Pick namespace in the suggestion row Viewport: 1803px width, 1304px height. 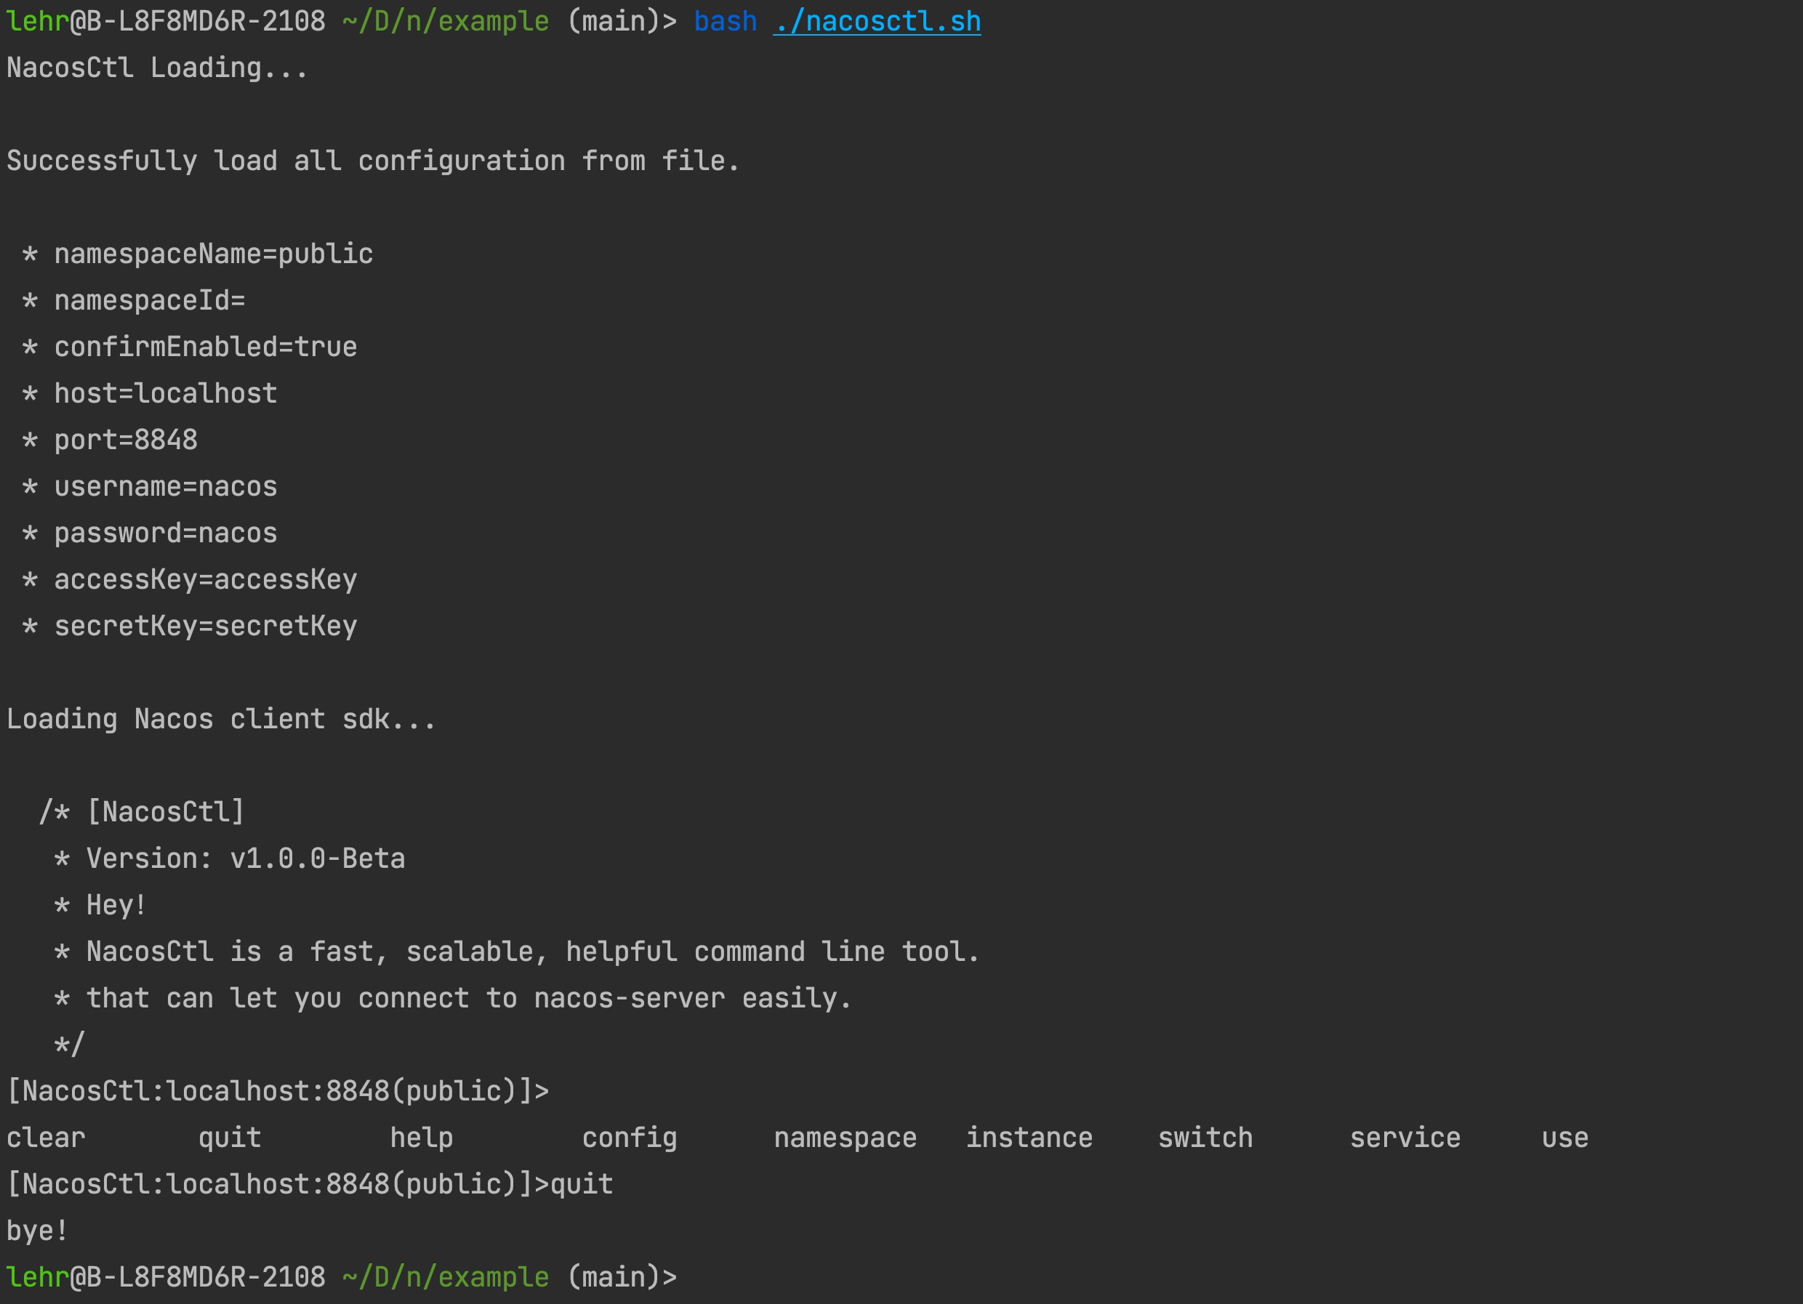pyautogui.click(x=845, y=1138)
